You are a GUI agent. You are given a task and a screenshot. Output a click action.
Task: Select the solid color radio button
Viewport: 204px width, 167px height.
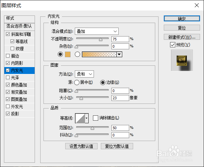60,54
